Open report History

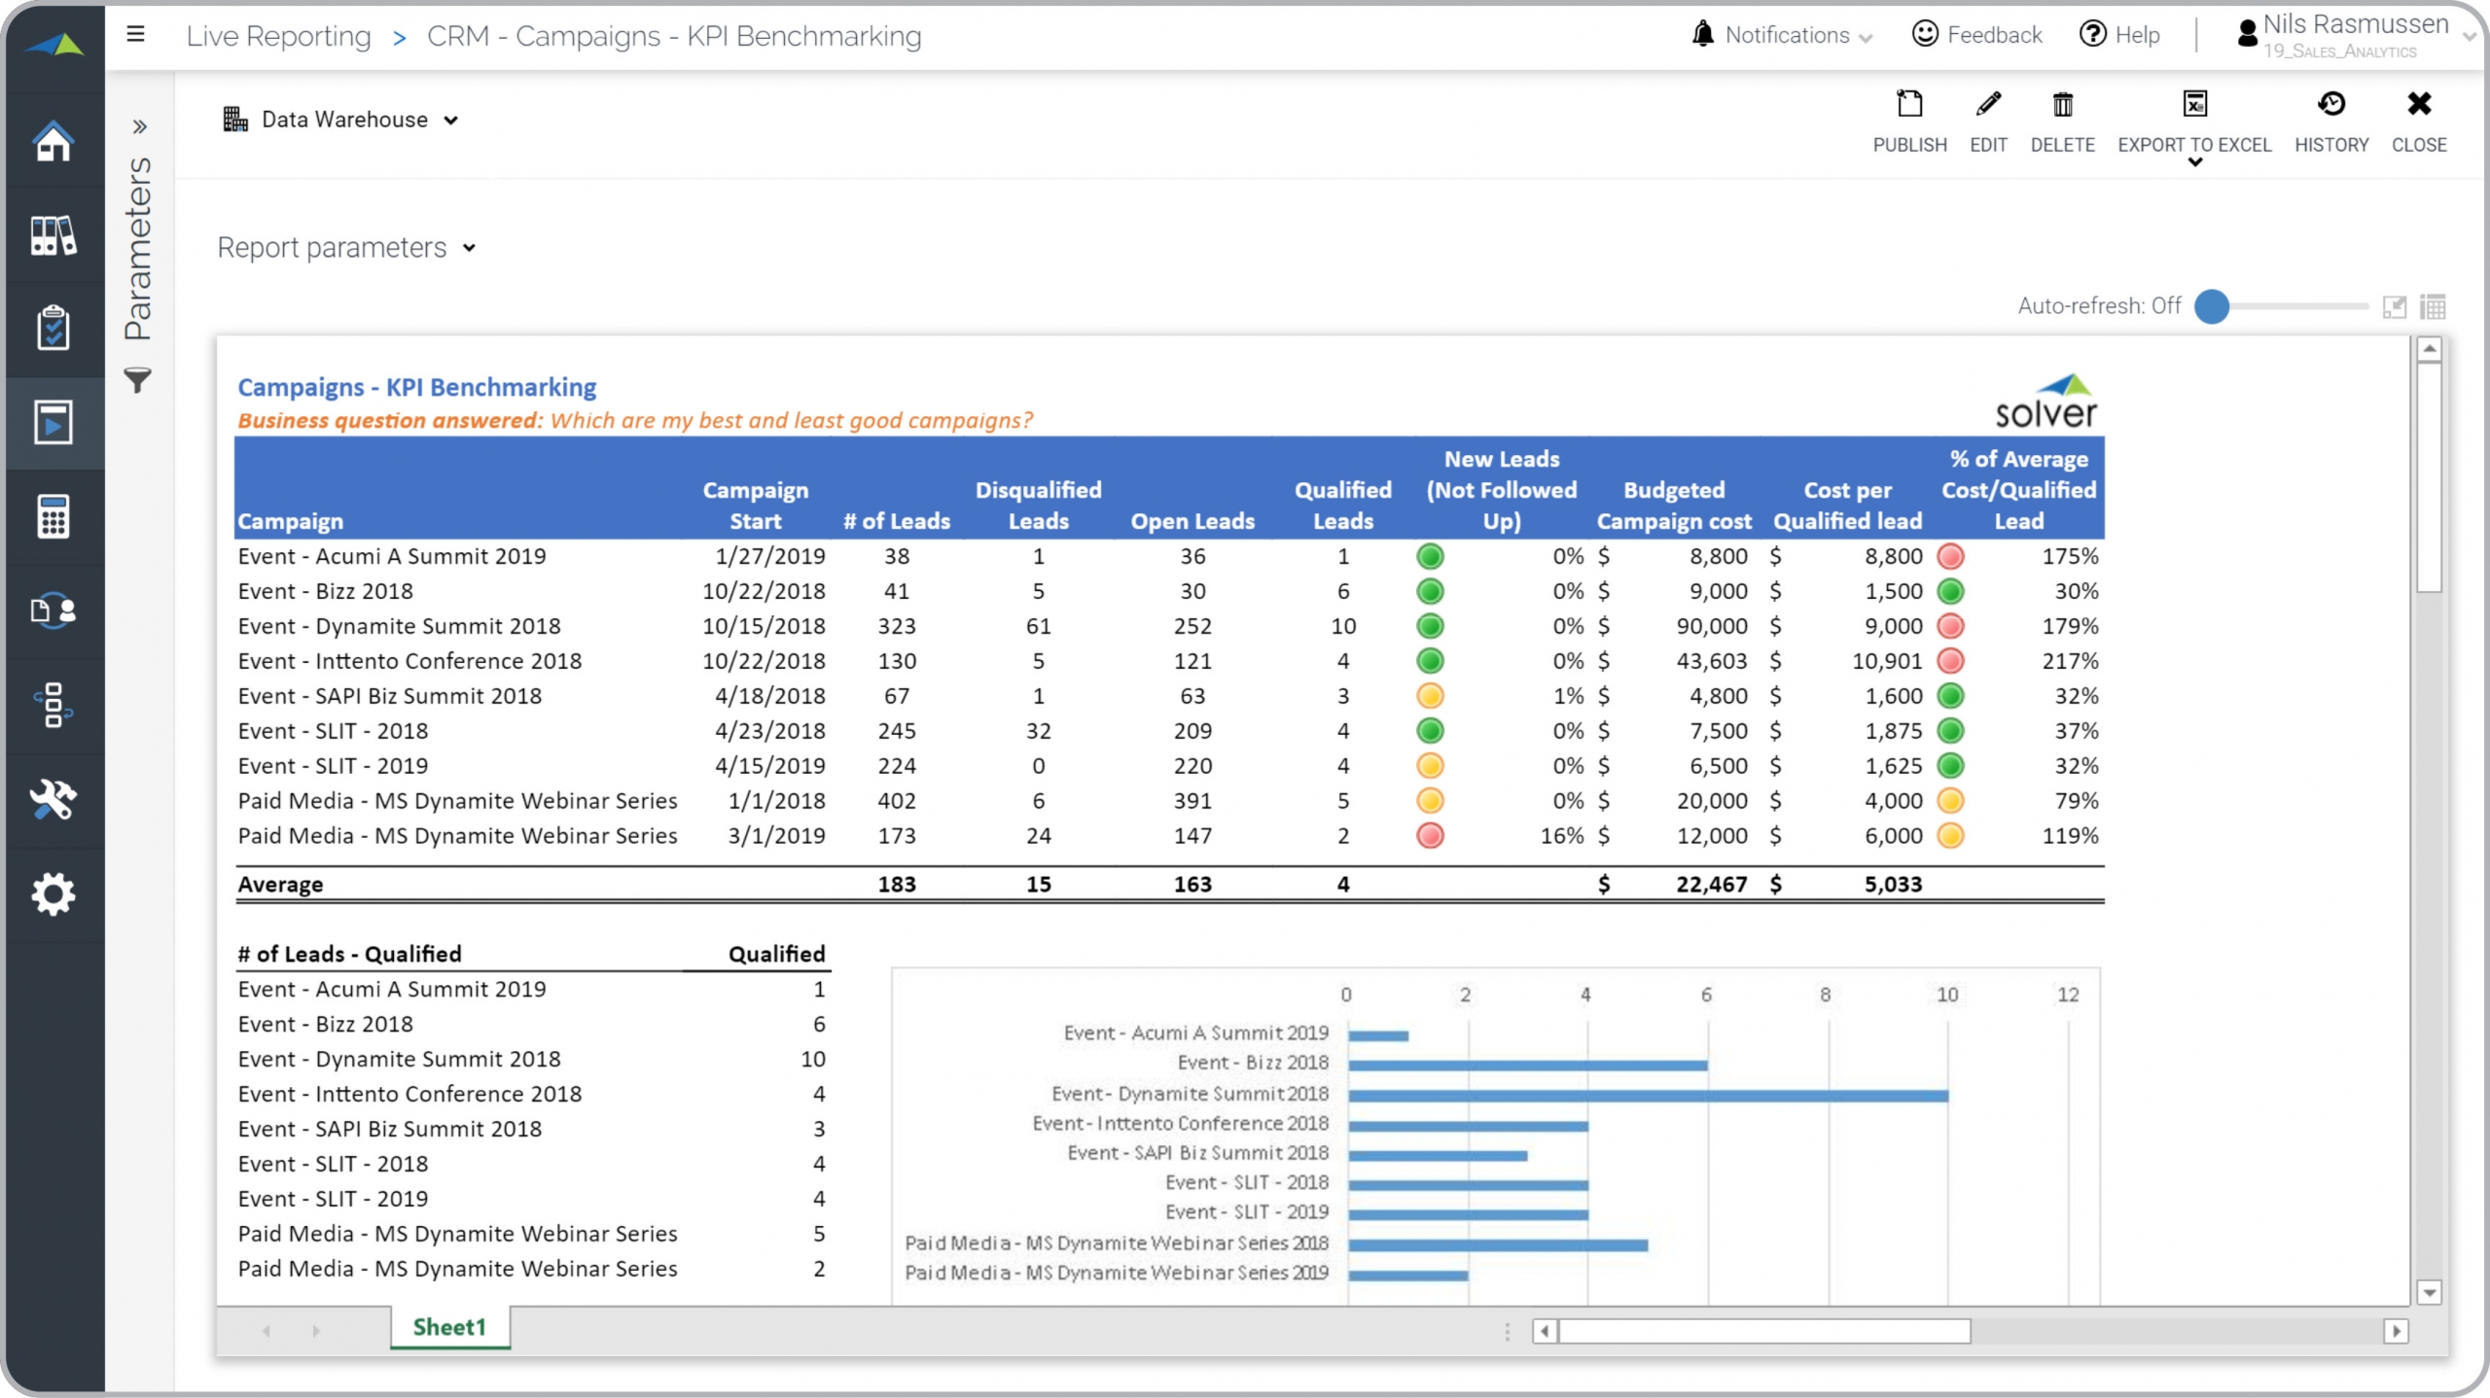pos(2331,122)
